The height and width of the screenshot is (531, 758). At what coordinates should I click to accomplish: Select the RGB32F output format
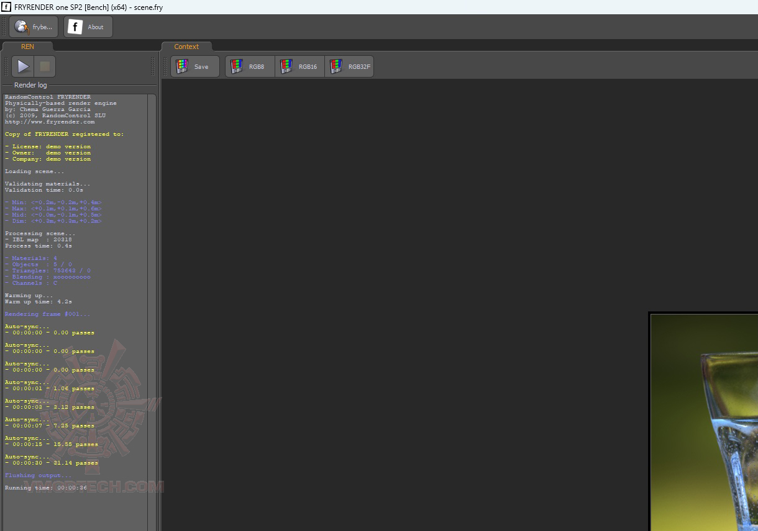pyautogui.click(x=349, y=66)
